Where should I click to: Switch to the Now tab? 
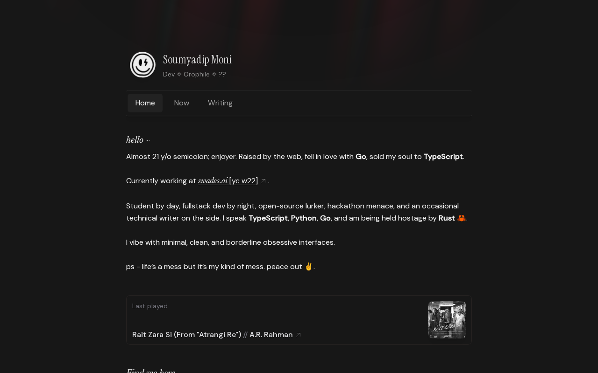[x=182, y=103]
